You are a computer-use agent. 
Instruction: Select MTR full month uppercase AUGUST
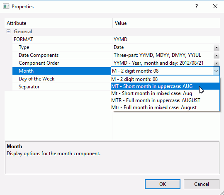coord(165,100)
